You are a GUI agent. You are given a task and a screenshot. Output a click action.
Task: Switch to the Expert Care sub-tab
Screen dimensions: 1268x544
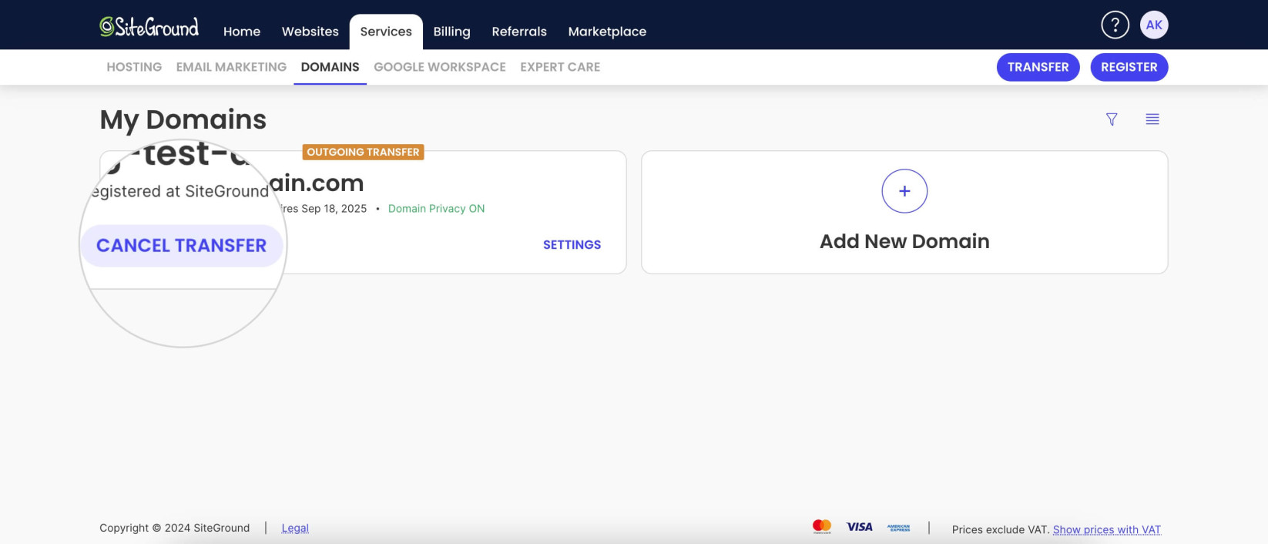point(560,67)
